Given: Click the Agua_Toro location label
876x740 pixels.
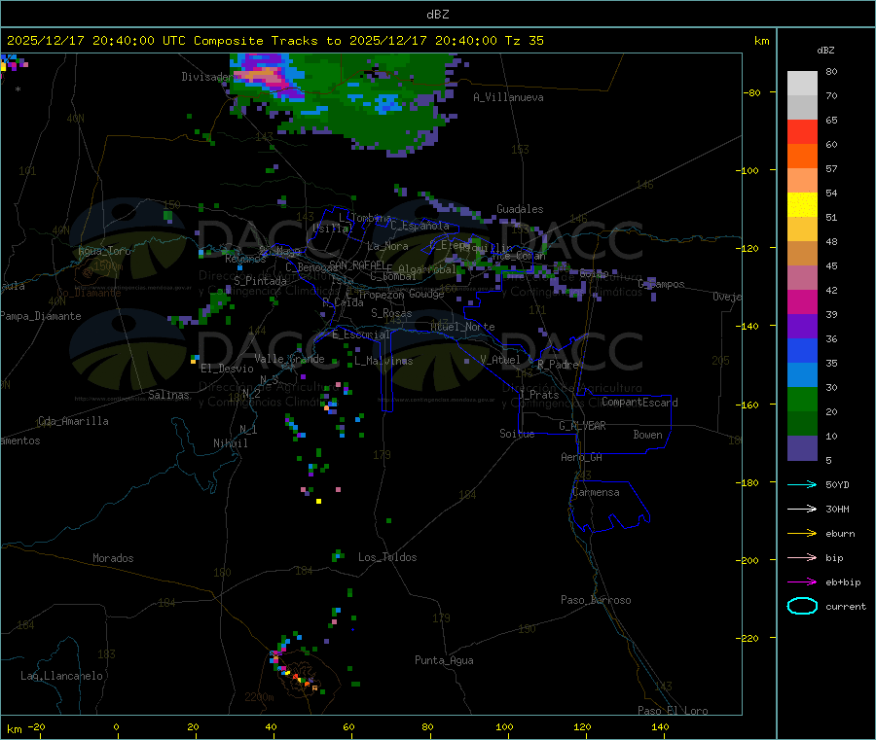Looking at the screenshot, I should (104, 251).
